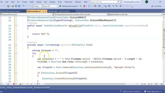
Task: Click the search magnifier icon
Action: (x=118, y=2)
